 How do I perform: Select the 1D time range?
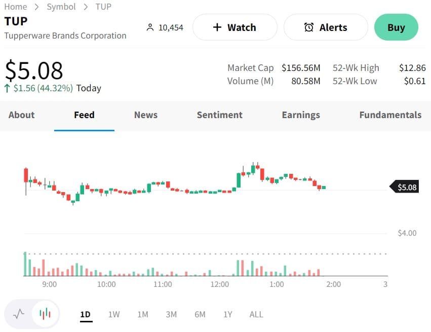coord(85,314)
